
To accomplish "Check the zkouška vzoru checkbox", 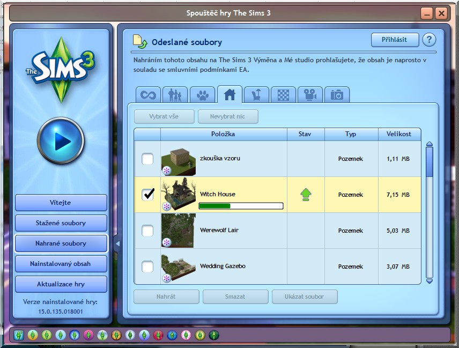I will 147,159.
